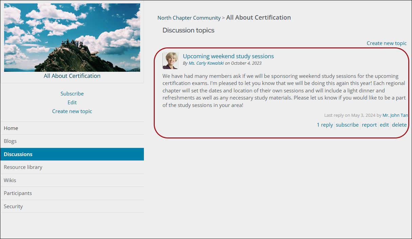Viewport: 412px width, 239px height.
Task: Open Ms. Carly Kowalski's profile link
Action: [206, 63]
